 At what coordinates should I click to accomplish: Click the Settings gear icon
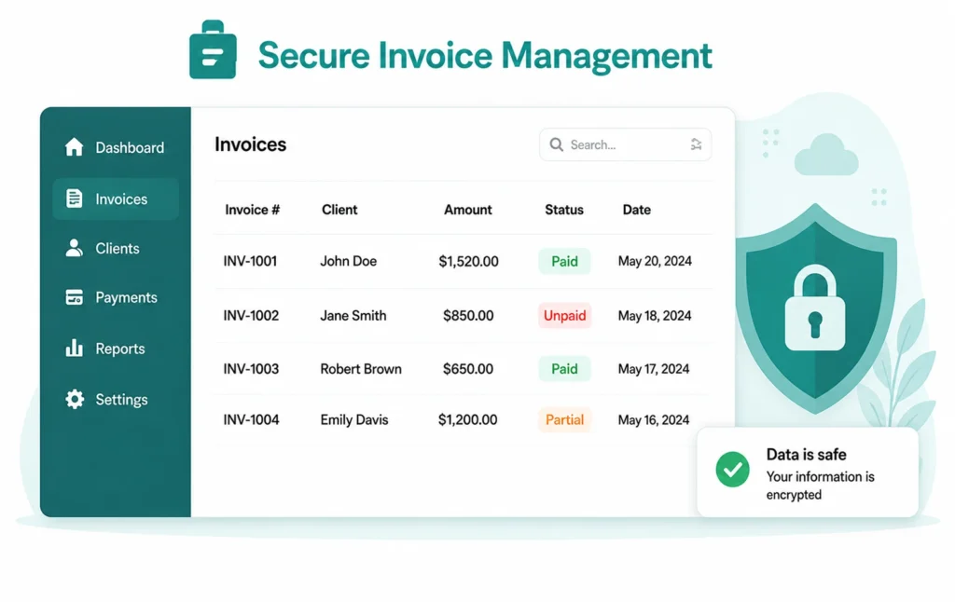75,399
